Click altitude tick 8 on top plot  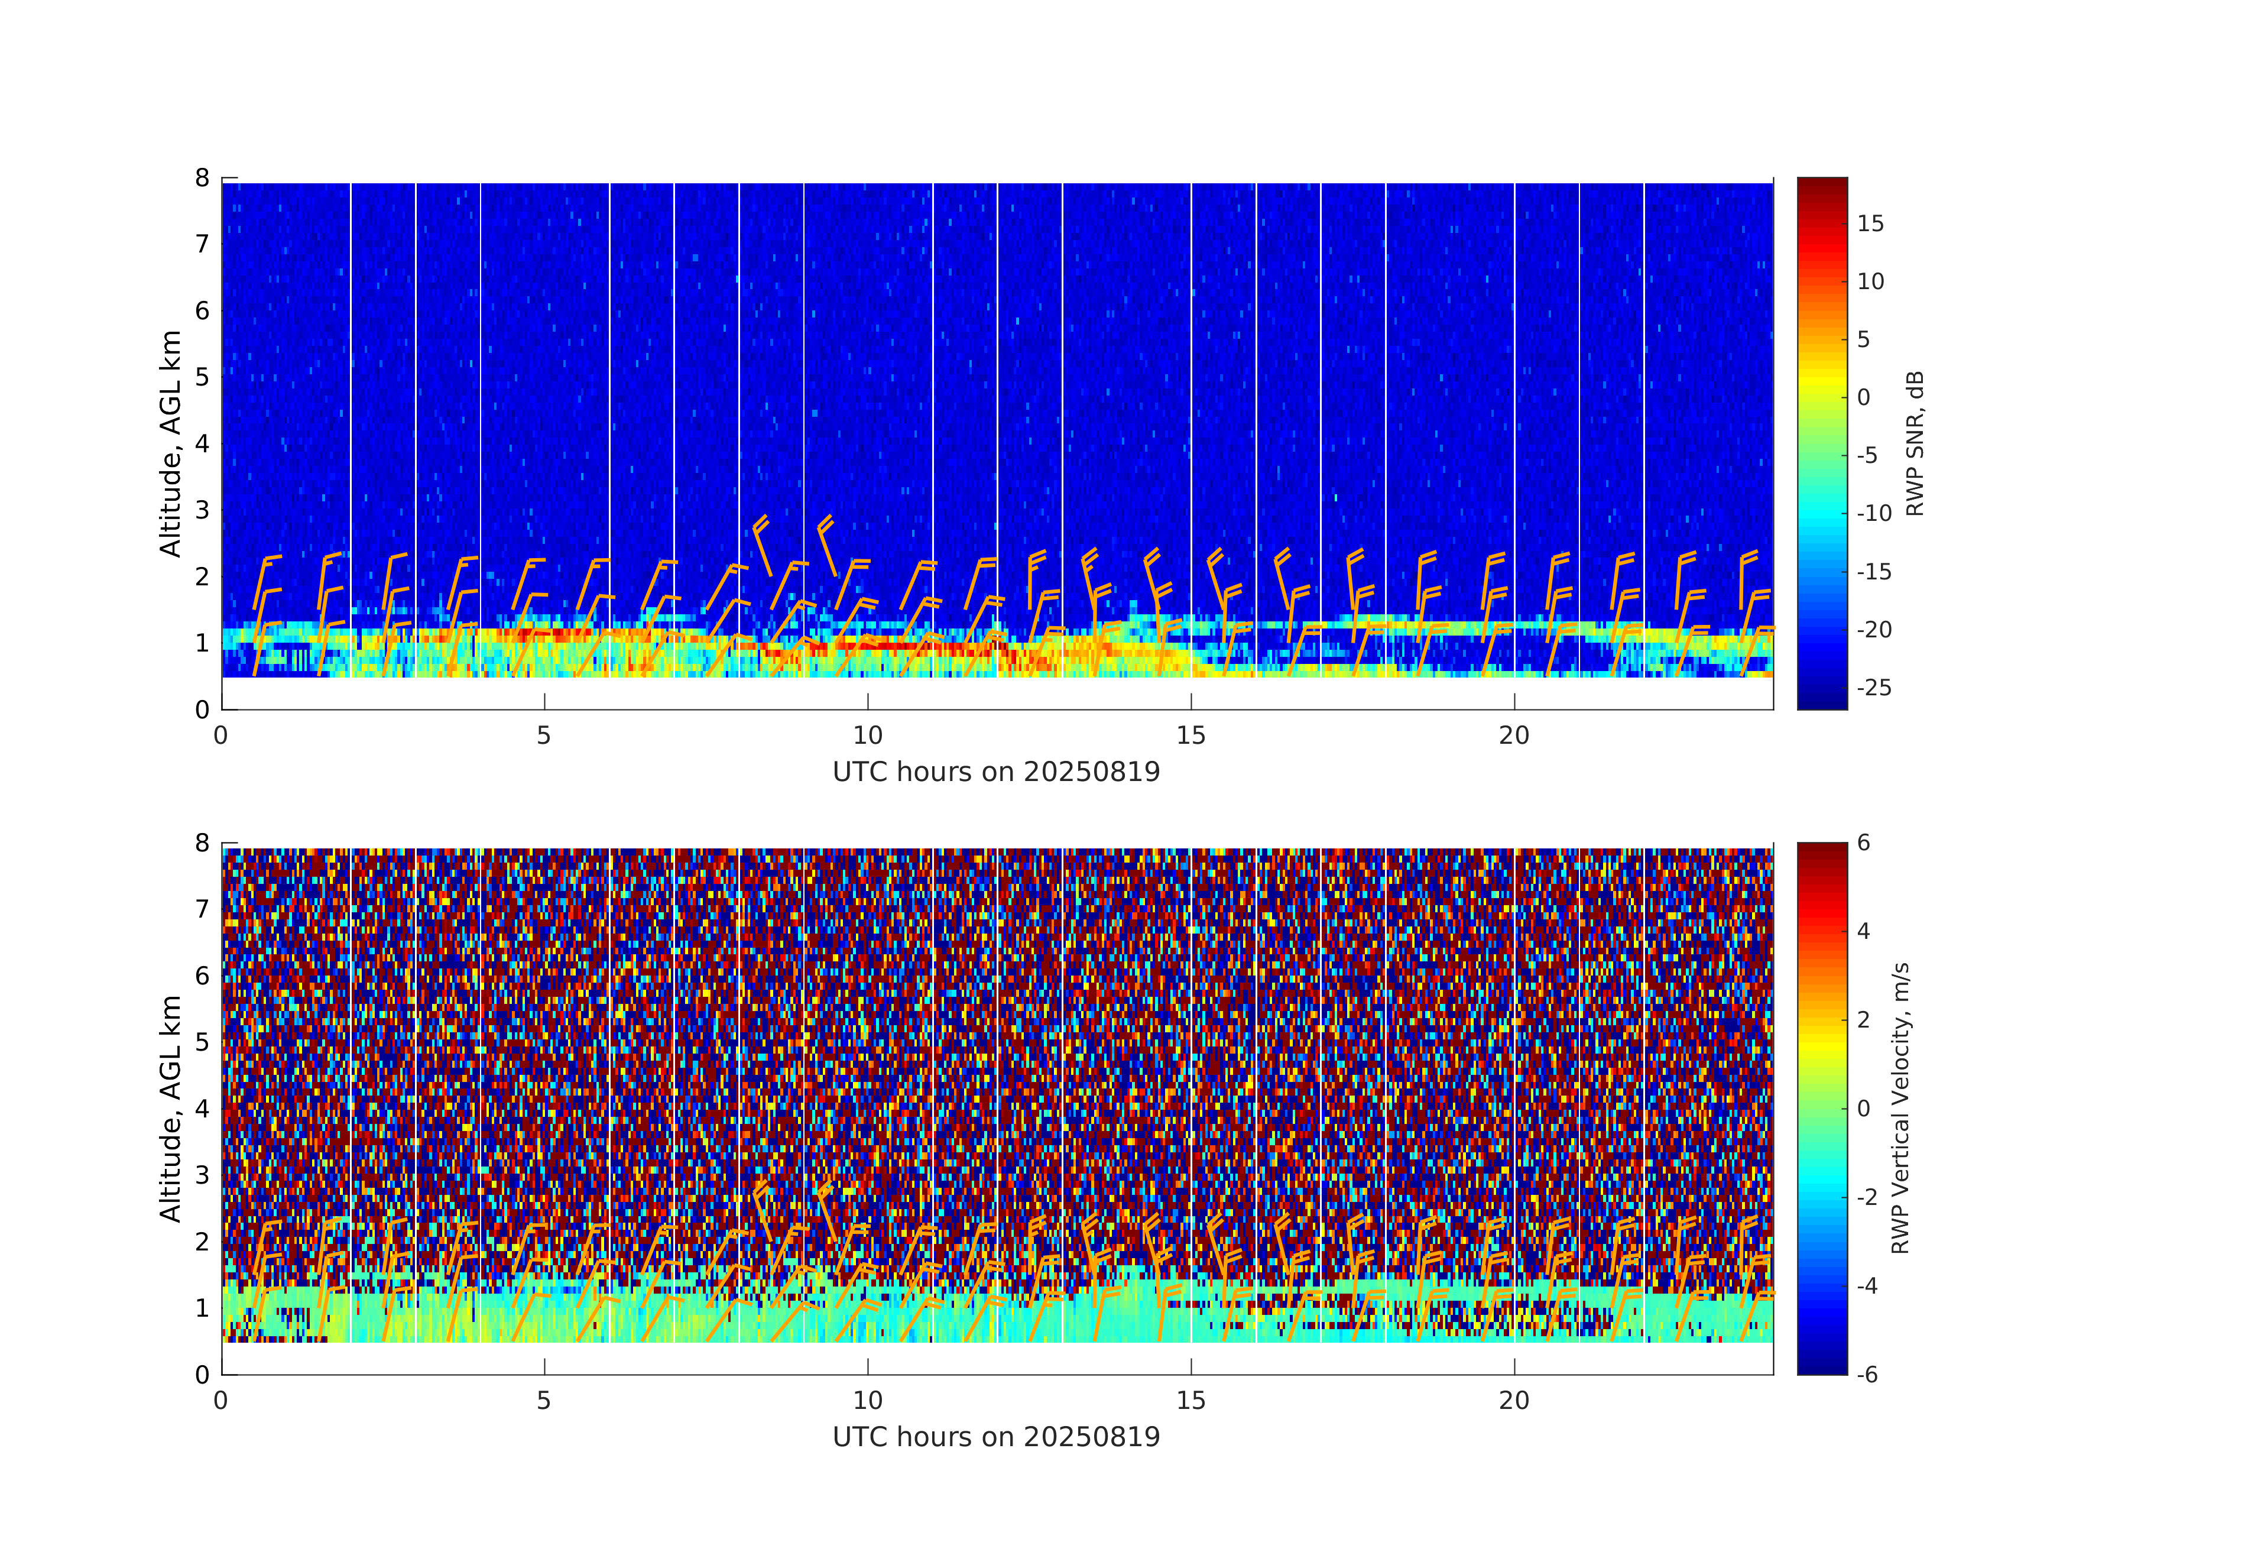coord(202,178)
